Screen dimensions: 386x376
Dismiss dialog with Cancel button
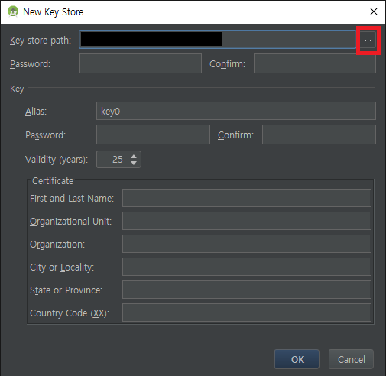pyautogui.click(x=351, y=359)
